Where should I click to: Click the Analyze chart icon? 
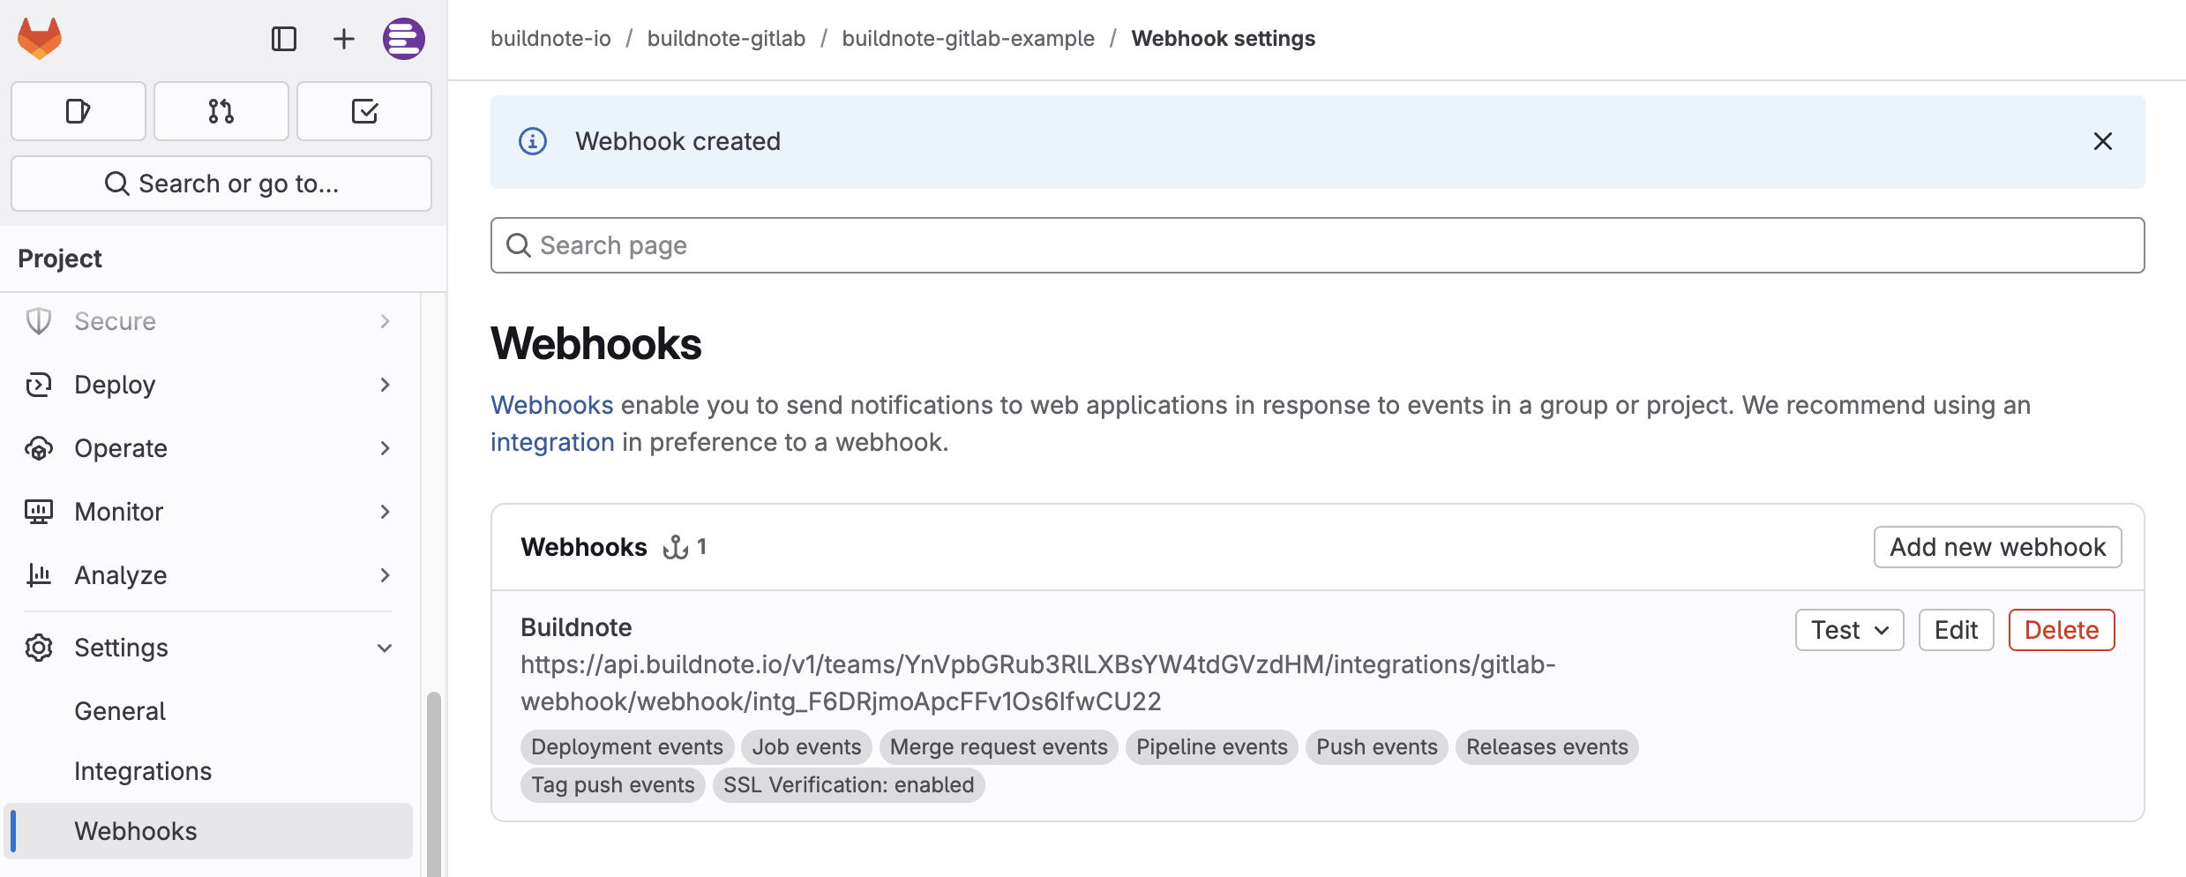tap(39, 575)
